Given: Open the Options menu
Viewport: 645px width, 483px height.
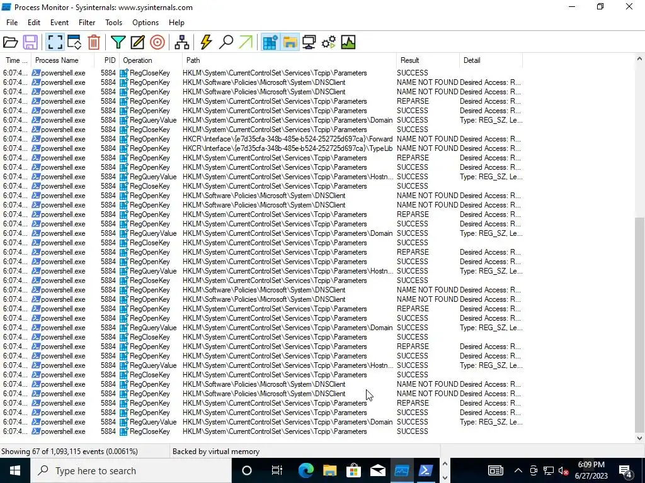Looking at the screenshot, I should [x=146, y=23].
